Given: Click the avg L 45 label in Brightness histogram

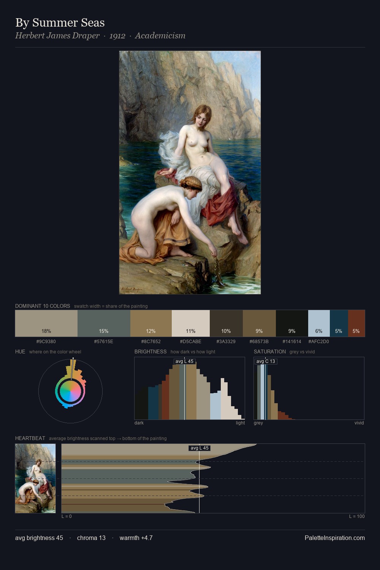Looking at the screenshot, I should [184, 361].
